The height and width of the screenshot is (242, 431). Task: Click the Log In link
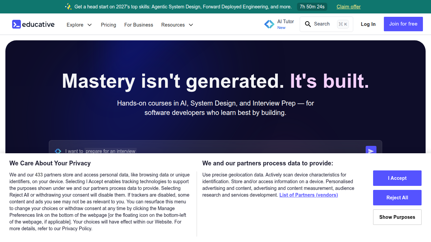[368, 24]
